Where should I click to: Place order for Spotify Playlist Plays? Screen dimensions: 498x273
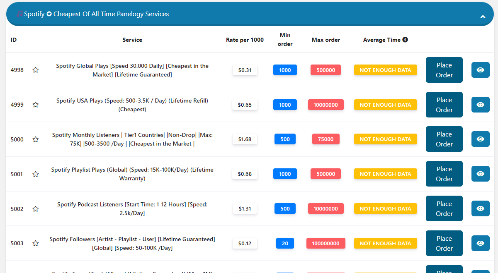pyautogui.click(x=444, y=174)
